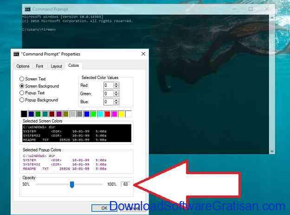Screen dimensions: 290x215
Task: Pick the dark gray color swatch
Action: point(79,114)
